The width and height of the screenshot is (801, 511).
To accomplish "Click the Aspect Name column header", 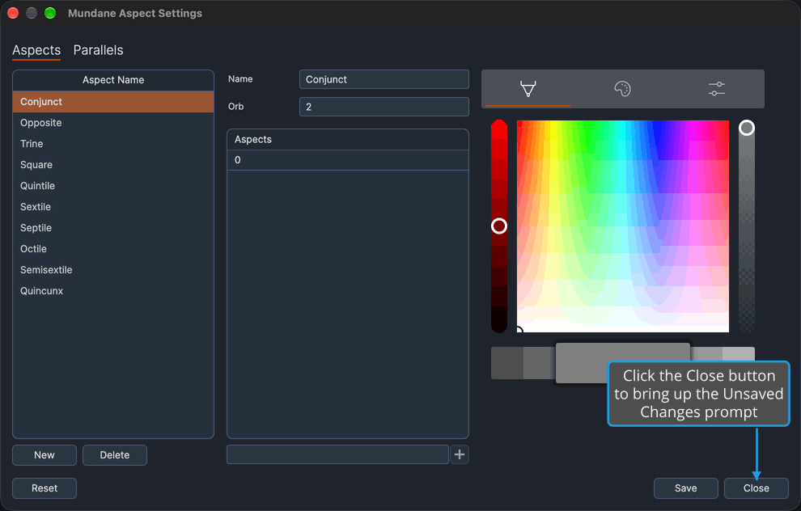I will [113, 80].
